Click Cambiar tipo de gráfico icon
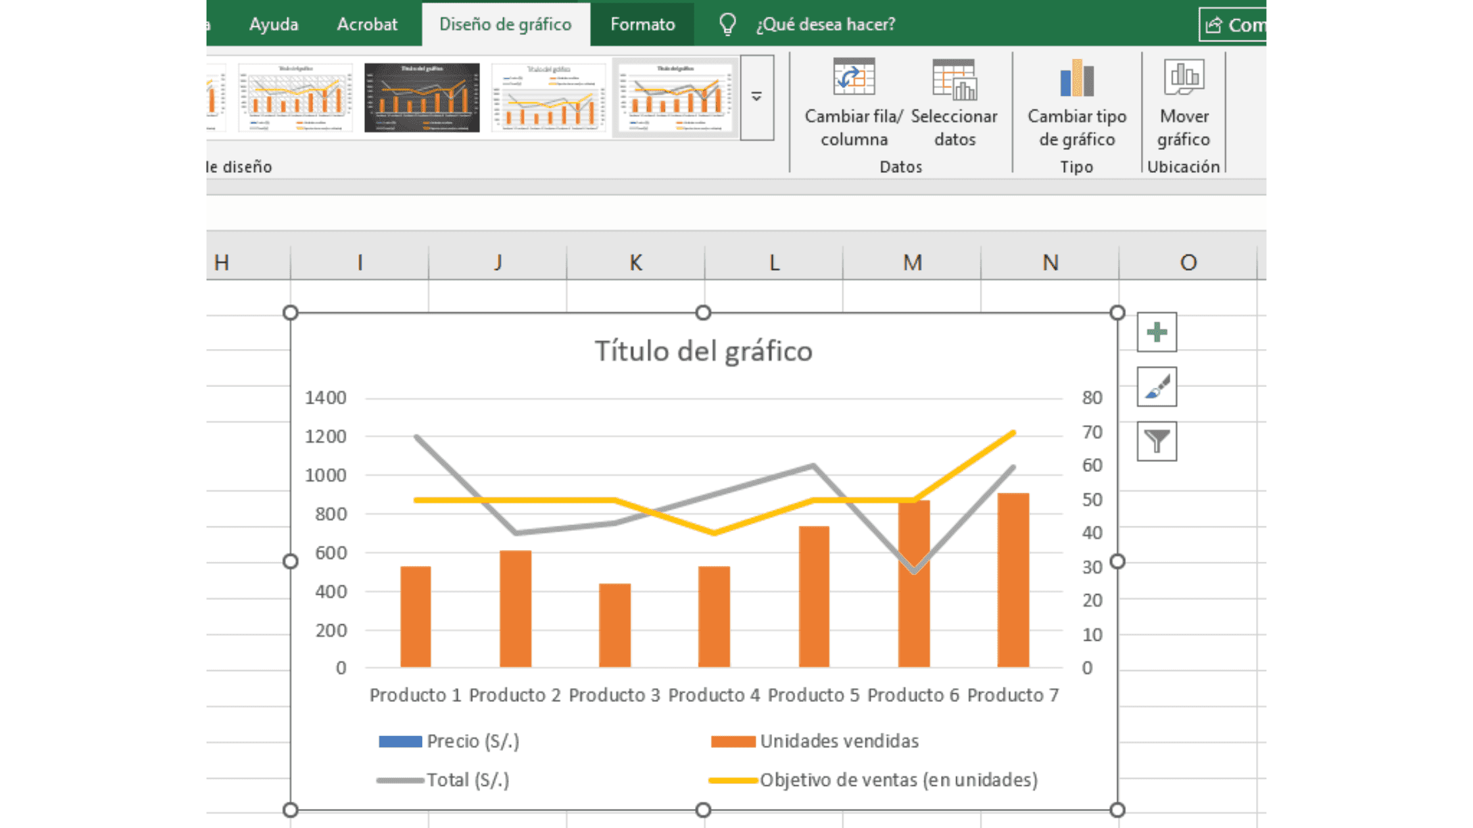This screenshot has height=828, width=1473. point(1076,78)
